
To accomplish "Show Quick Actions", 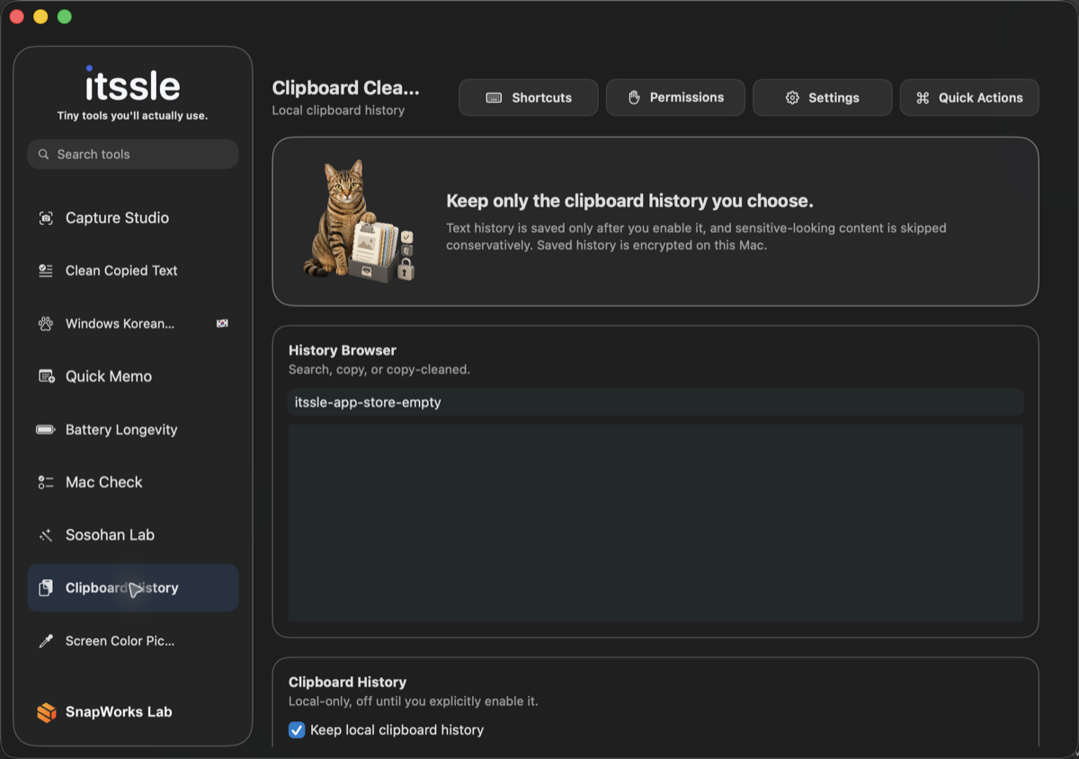I will pos(969,98).
